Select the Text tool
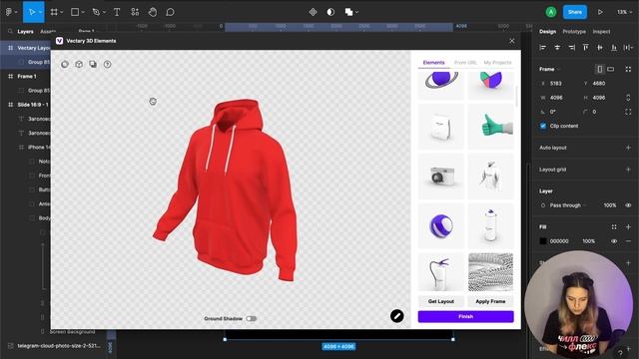 tap(117, 12)
